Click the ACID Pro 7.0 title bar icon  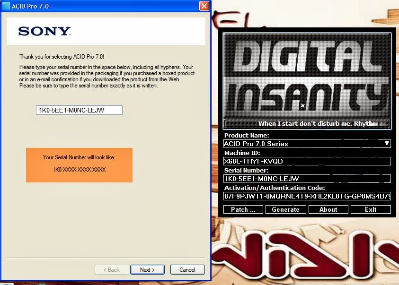click(x=6, y=6)
